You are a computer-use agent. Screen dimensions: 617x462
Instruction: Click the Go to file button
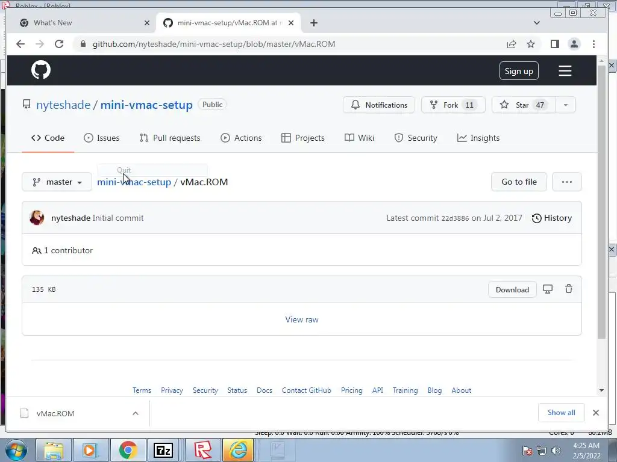(x=519, y=182)
